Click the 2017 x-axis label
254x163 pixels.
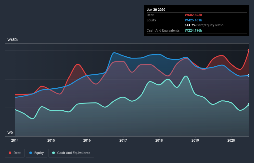tap(123, 140)
